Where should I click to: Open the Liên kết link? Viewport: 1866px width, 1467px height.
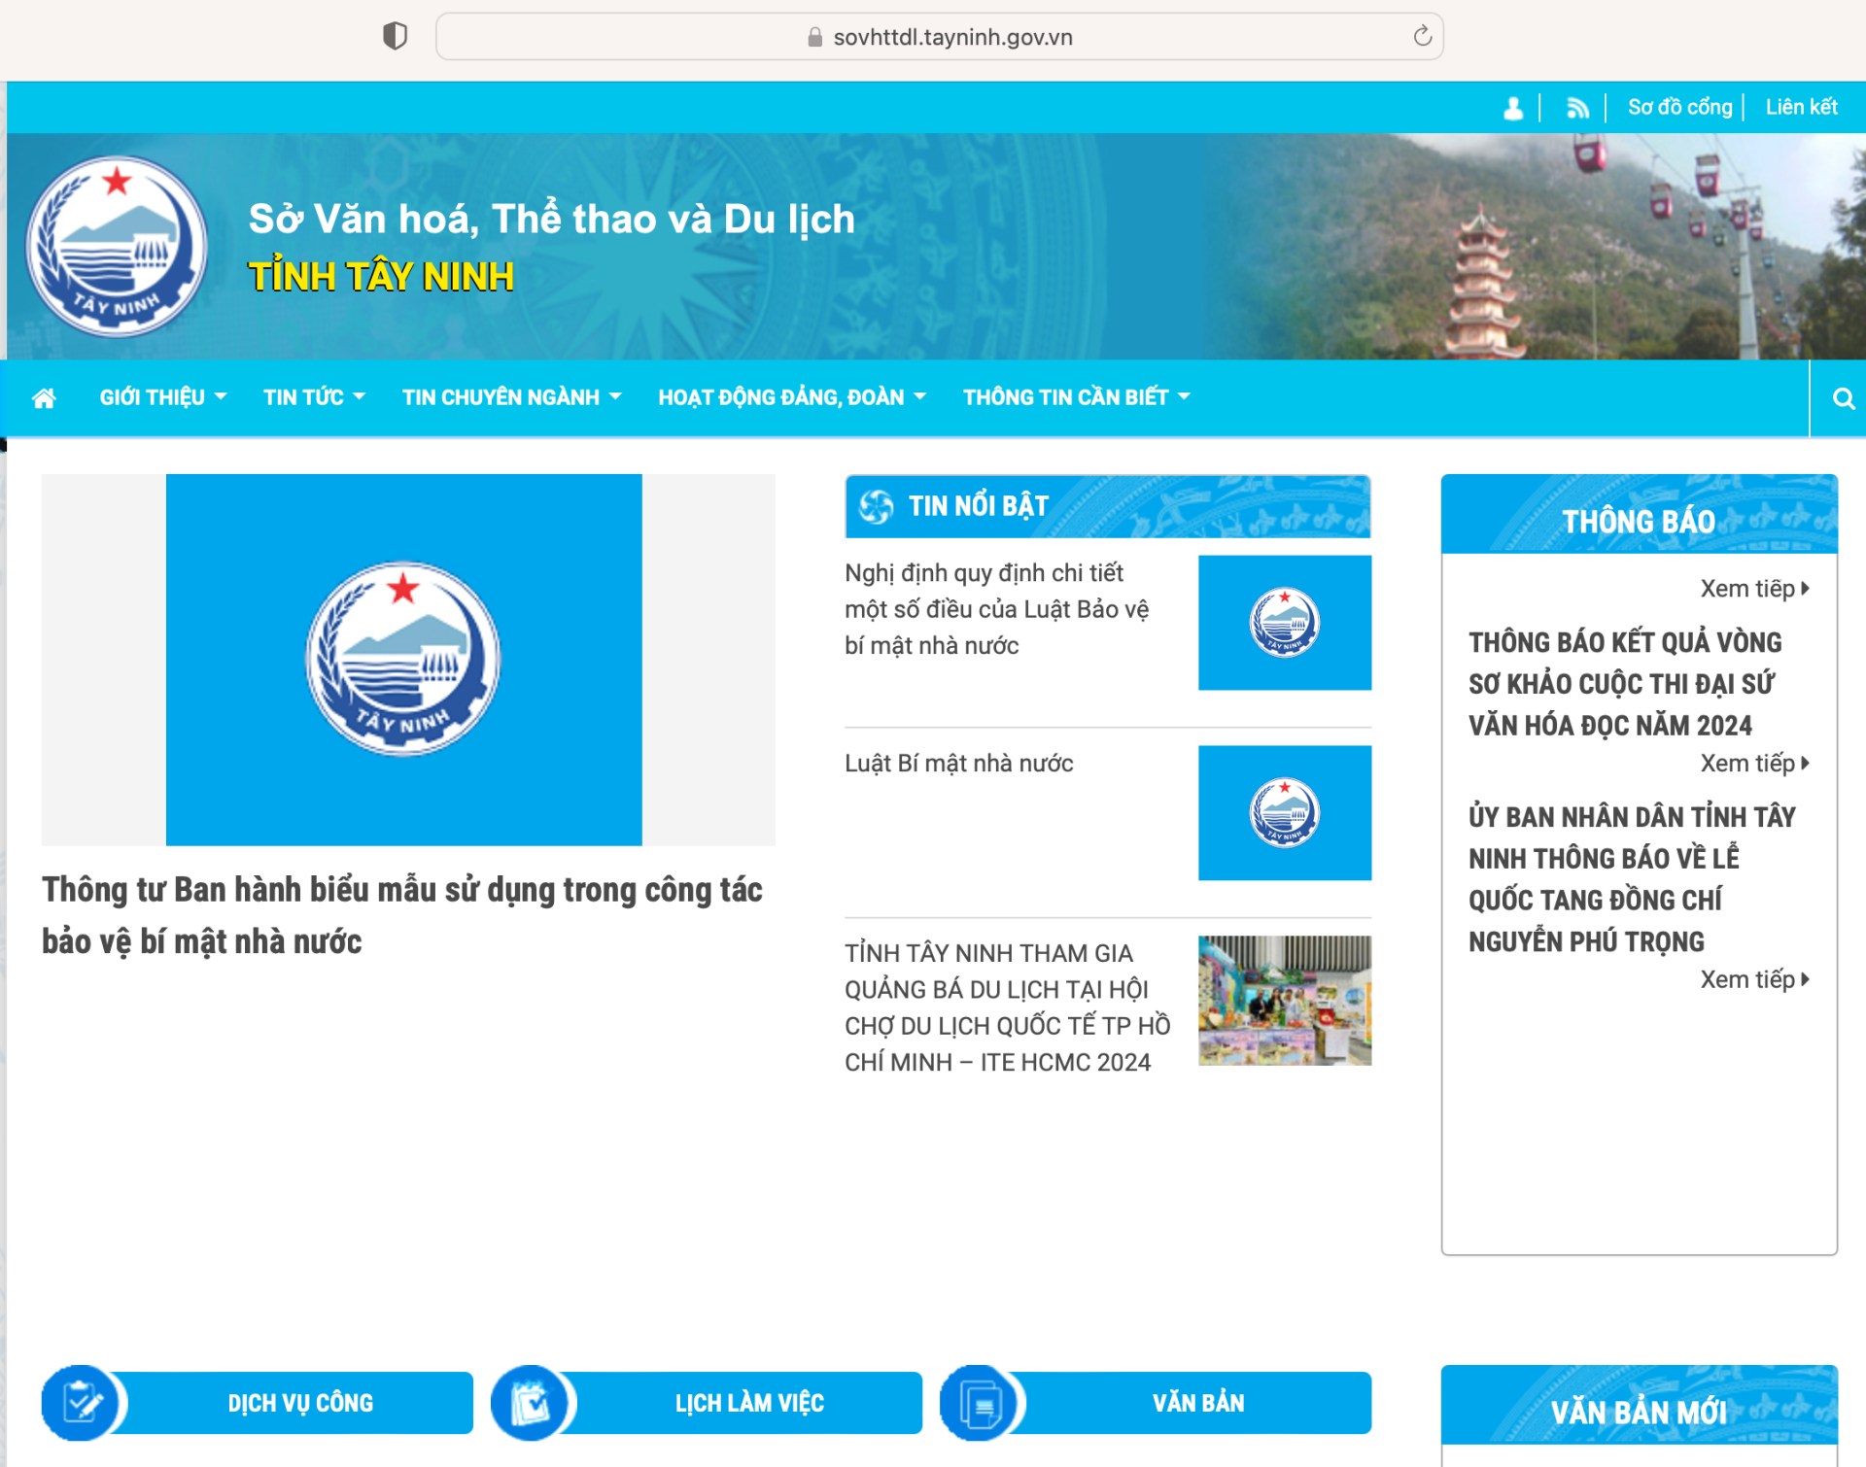click(1801, 107)
